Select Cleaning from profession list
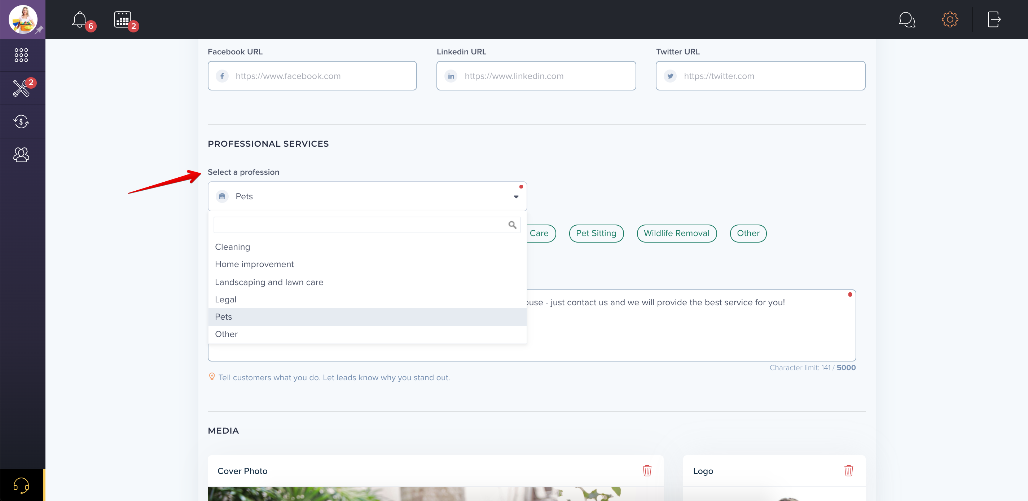1028x501 pixels. click(367, 247)
